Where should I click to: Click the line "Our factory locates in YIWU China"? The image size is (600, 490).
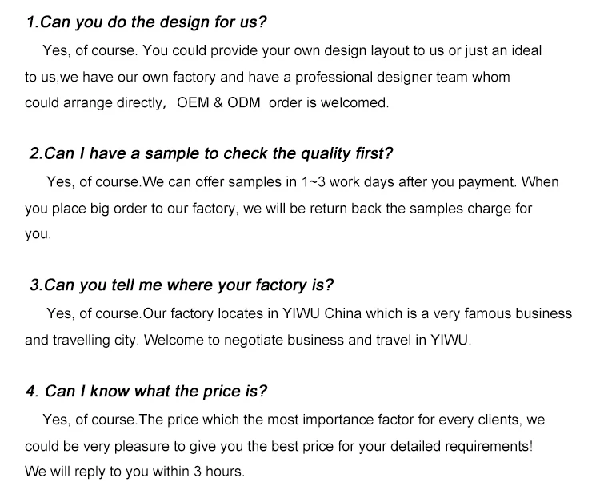[309, 313]
